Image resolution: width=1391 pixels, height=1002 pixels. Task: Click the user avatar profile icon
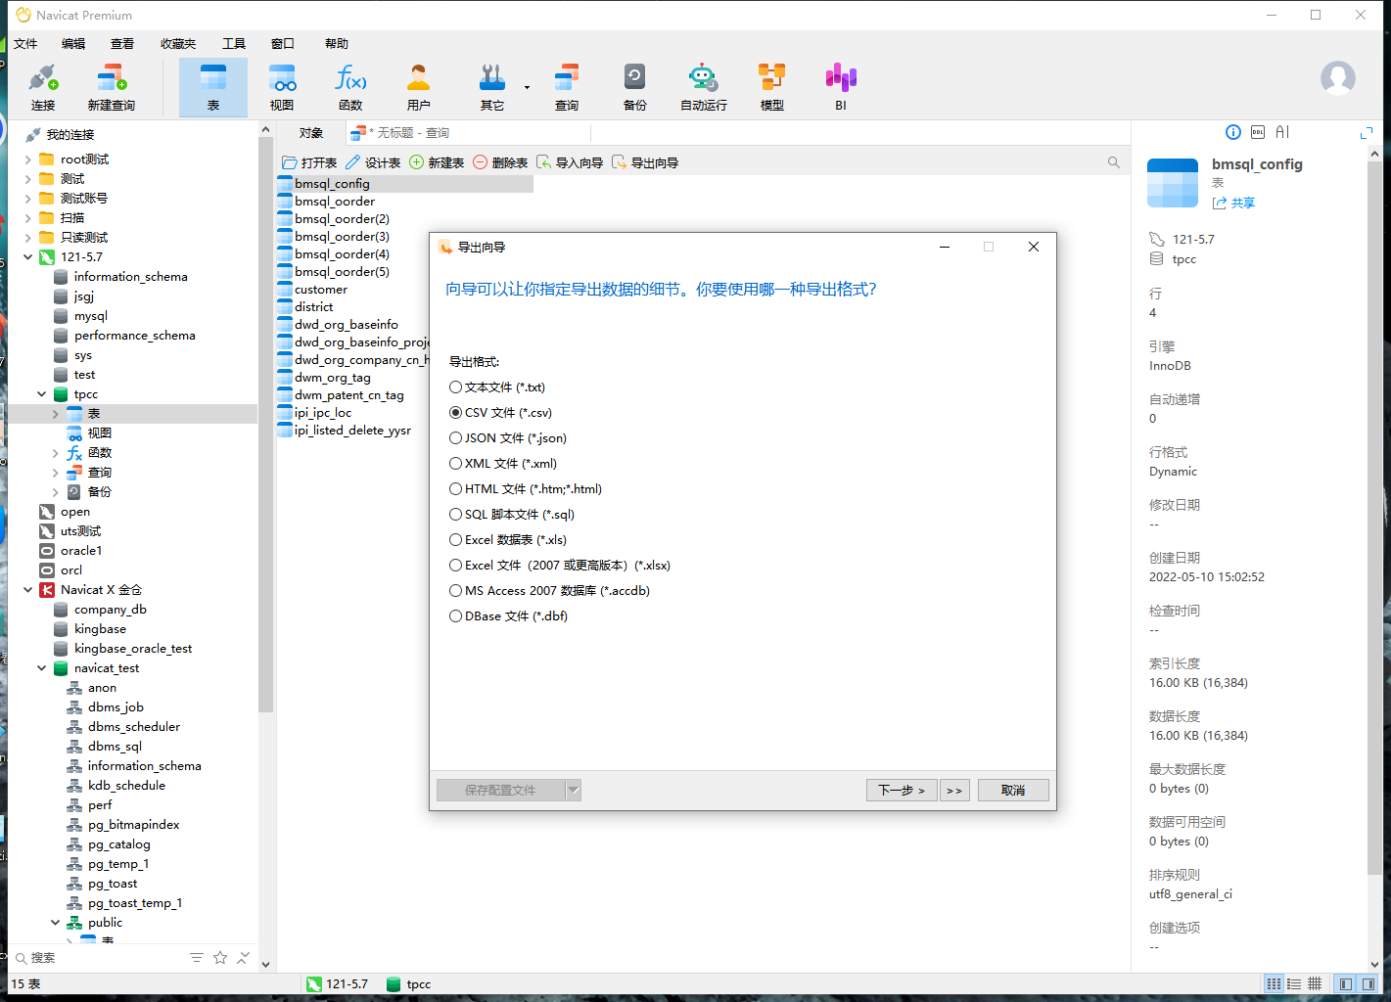(x=1338, y=78)
